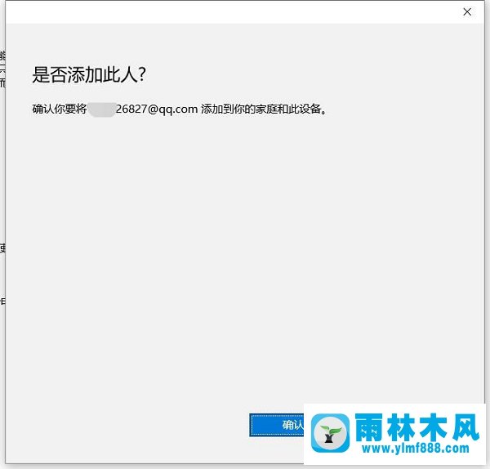Screen dimensions: 490x469
Task: Select the heading 是否添加此人?
Action: click(89, 75)
